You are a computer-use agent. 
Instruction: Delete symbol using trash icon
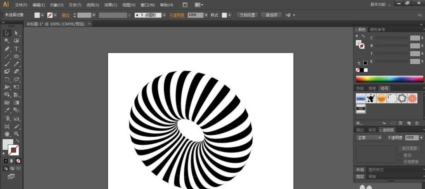pos(417,123)
